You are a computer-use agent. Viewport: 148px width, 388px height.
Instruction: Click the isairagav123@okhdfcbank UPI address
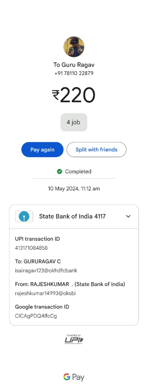[x=46, y=270]
